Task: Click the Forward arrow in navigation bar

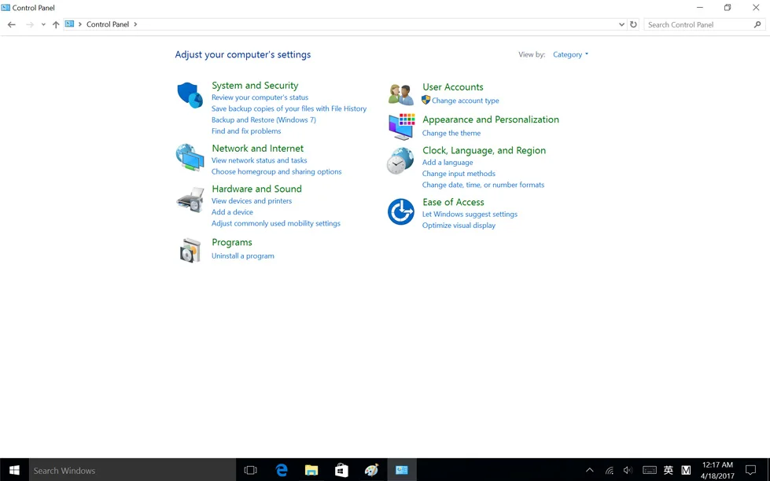Action: [x=29, y=24]
